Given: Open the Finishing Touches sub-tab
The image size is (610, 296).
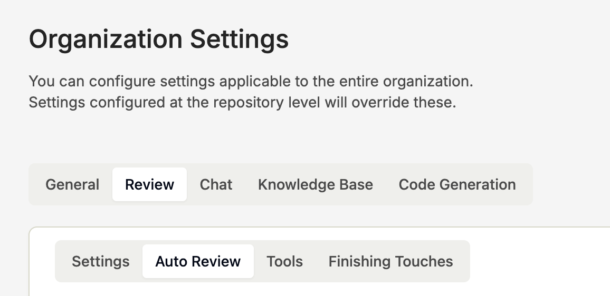Looking at the screenshot, I should click(x=390, y=262).
